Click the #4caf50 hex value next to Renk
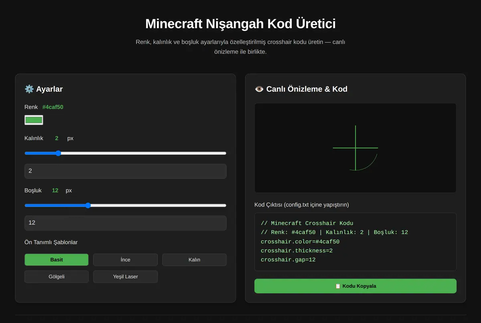The image size is (481, 323). coord(53,107)
